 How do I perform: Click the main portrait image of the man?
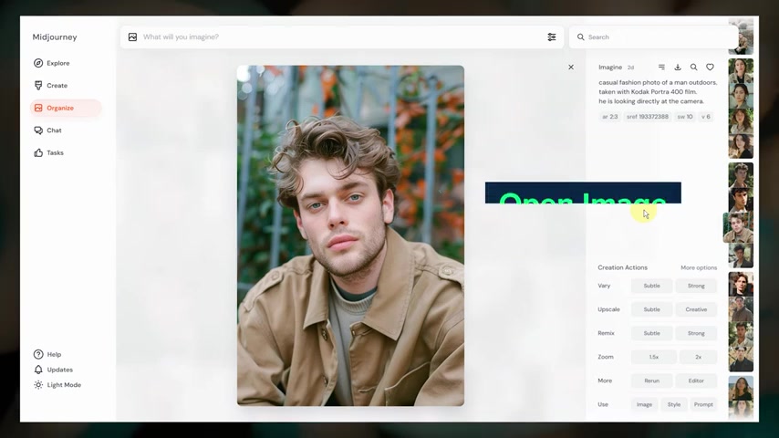(x=351, y=235)
